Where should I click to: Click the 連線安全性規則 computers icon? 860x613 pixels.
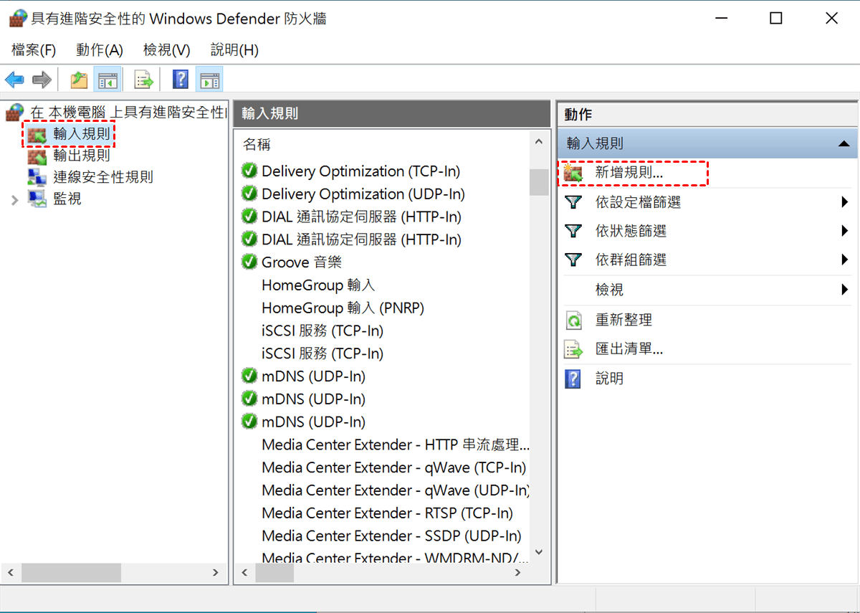click(x=37, y=177)
